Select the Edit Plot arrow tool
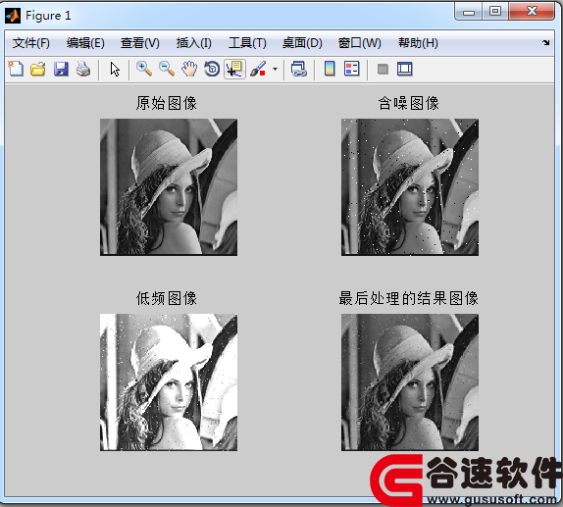This screenshot has width=563, height=507. 115,69
